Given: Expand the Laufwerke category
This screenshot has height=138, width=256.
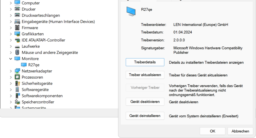Looking at the screenshot, I should (x=10, y=46).
